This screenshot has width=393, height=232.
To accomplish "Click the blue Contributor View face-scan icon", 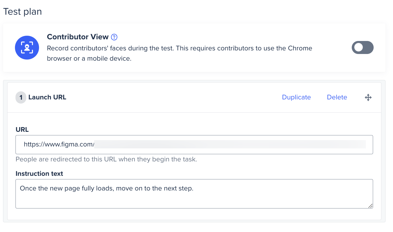I will (x=27, y=47).
